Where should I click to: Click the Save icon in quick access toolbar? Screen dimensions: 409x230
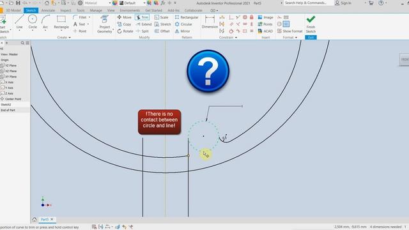(x=18, y=3)
